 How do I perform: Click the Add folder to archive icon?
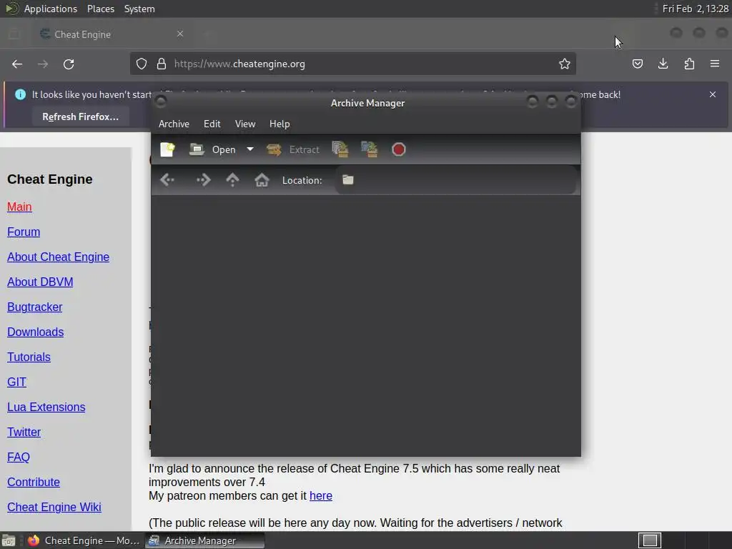coord(370,149)
